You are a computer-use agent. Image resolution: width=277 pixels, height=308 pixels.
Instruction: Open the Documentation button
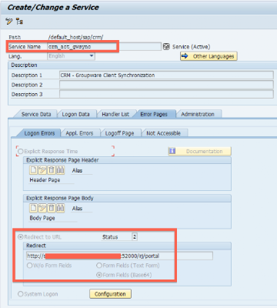tap(200, 151)
